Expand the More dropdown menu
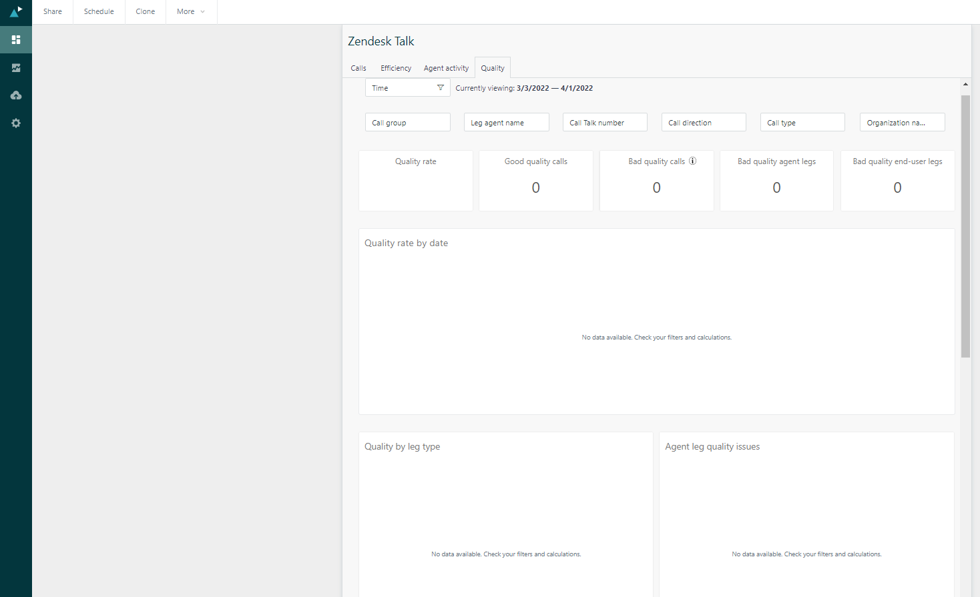980x597 pixels. coord(191,11)
